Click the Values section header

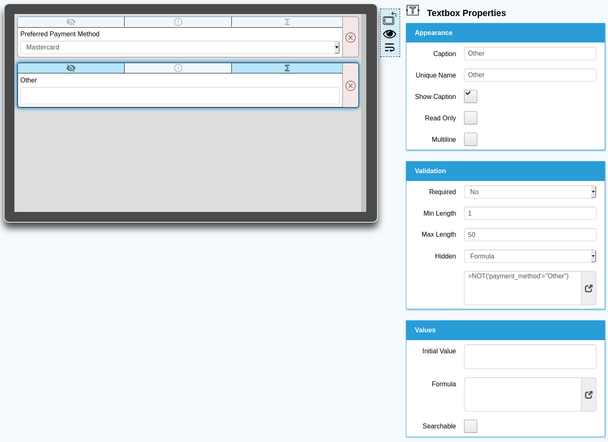[x=505, y=330]
